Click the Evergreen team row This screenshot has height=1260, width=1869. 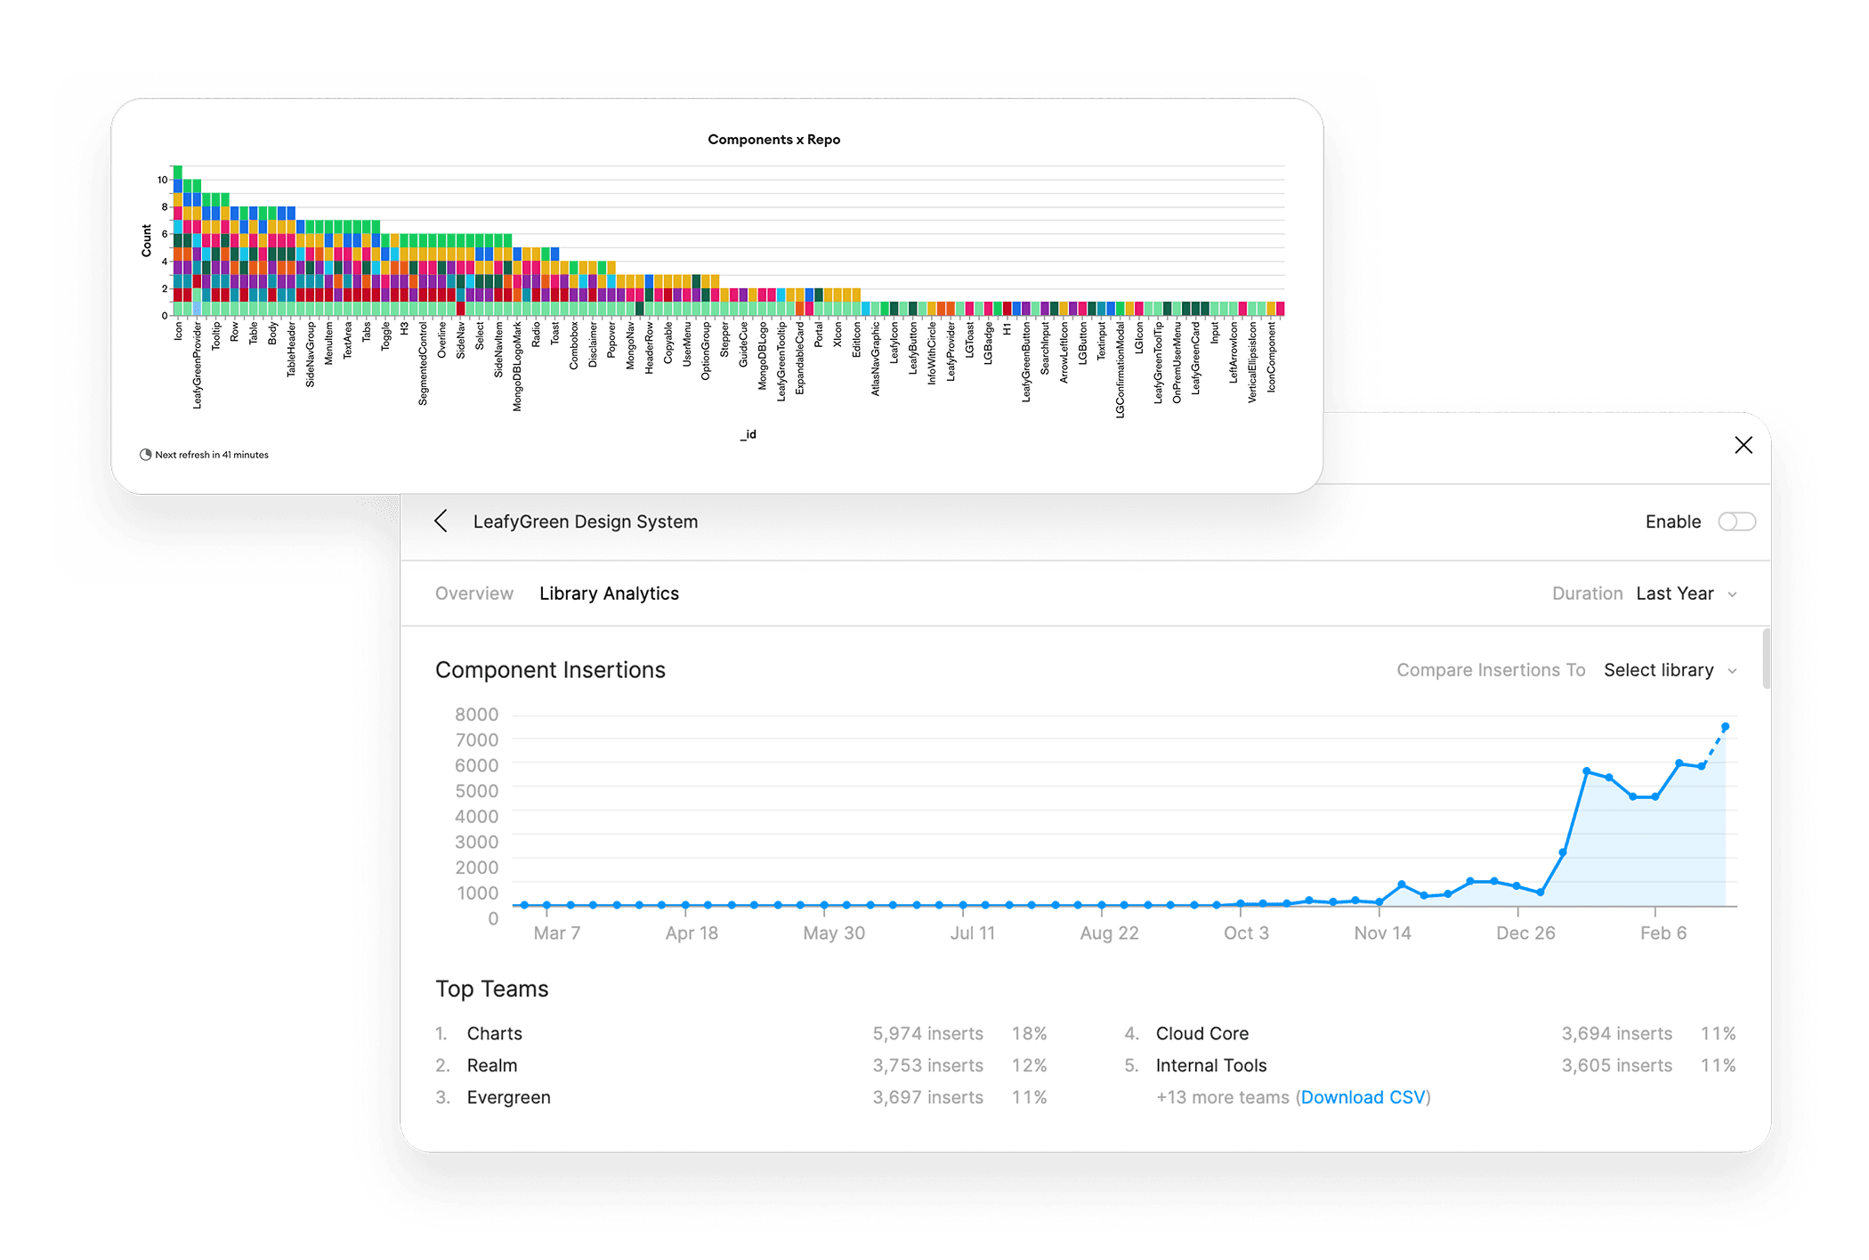(x=508, y=1097)
